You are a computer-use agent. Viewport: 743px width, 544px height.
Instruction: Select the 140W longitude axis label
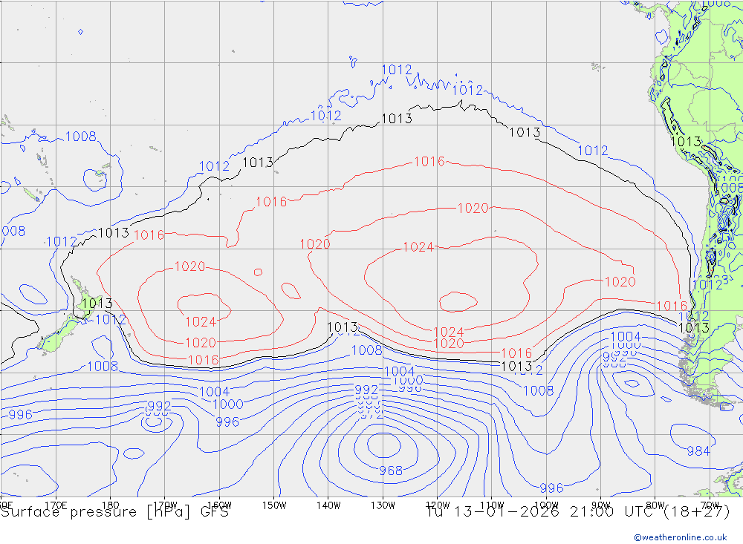pos(328,505)
